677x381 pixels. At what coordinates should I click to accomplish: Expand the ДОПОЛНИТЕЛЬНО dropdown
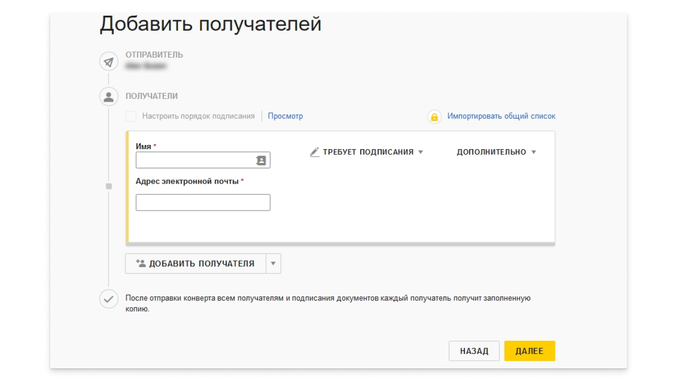pyautogui.click(x=495, y=151)
